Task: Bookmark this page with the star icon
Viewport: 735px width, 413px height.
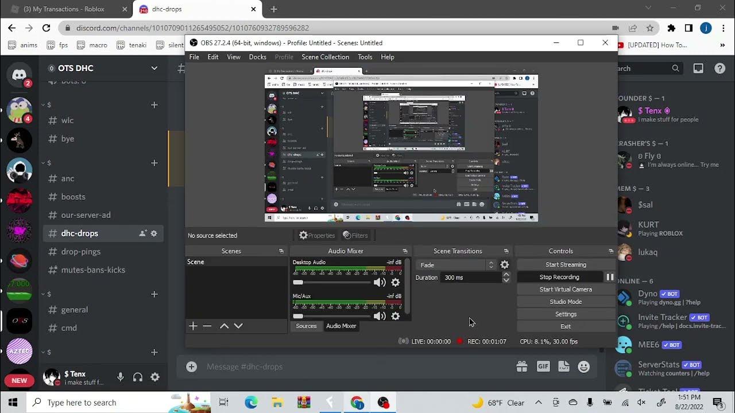Action: 649,28
